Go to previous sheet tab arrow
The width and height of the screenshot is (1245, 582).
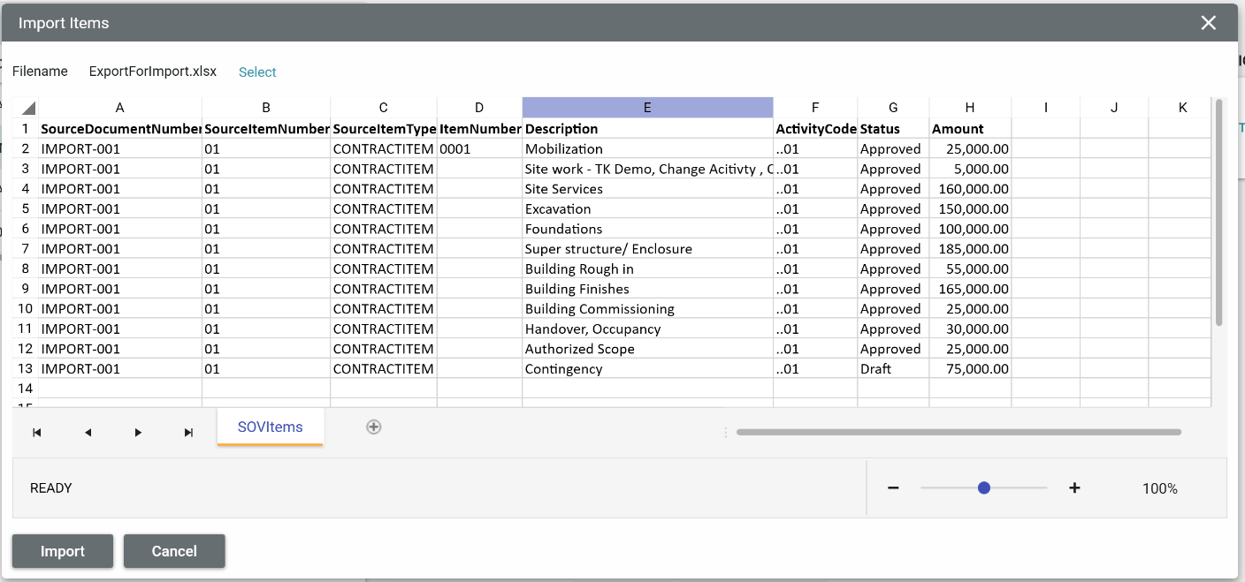pyautogui.click(x=88, y=433)
